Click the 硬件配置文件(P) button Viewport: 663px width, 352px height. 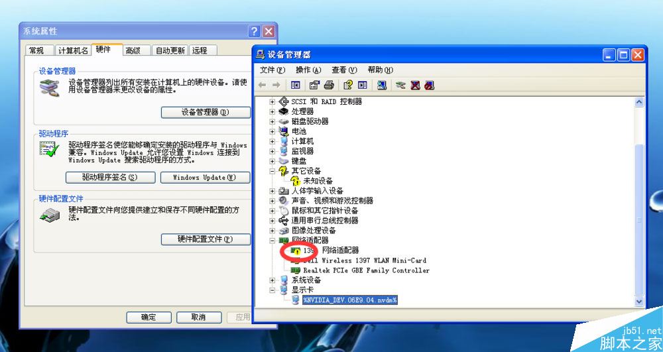pos(206,239)
